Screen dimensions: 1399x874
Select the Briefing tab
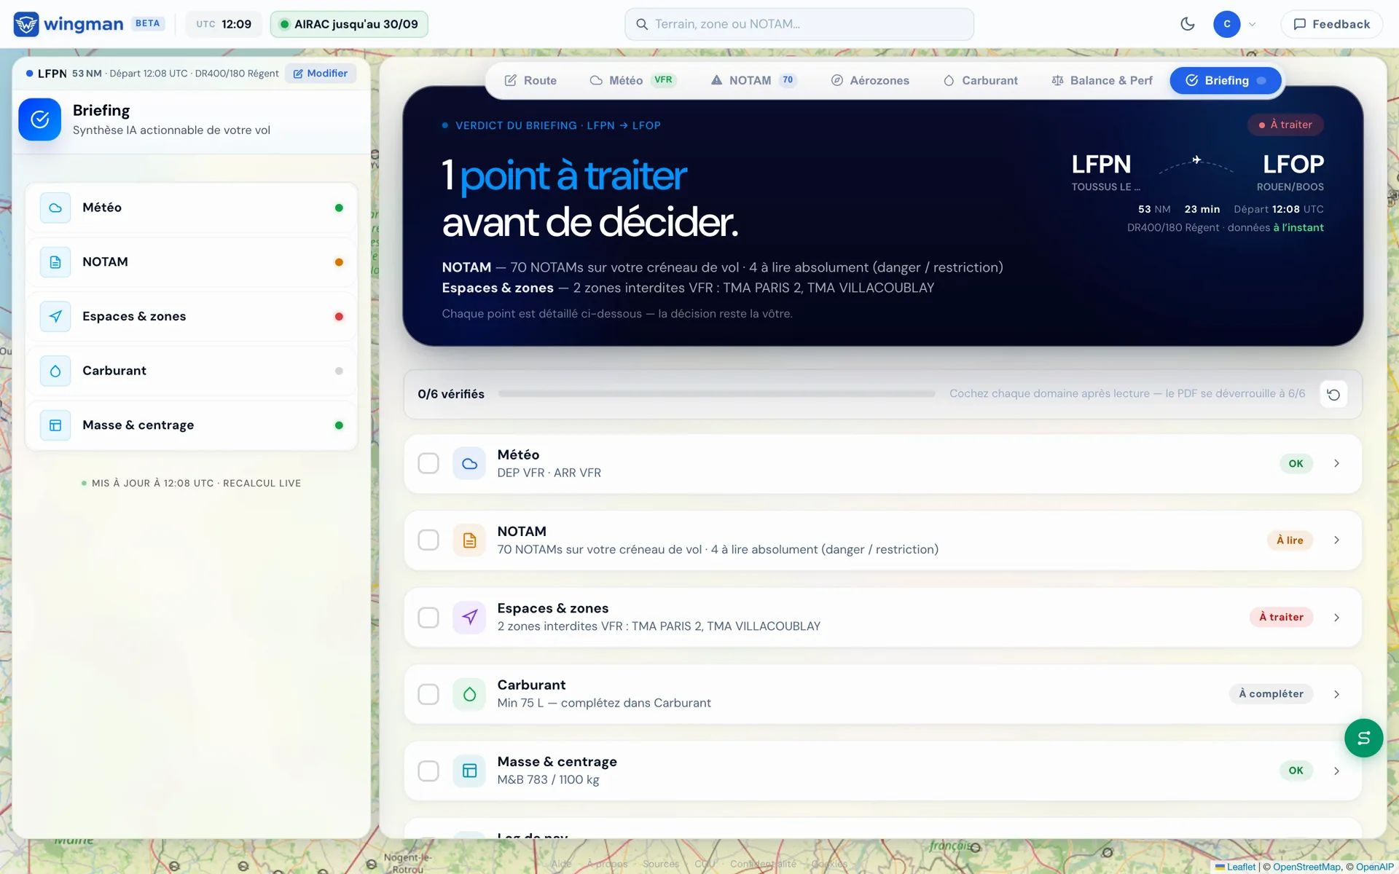[1226, 80]
